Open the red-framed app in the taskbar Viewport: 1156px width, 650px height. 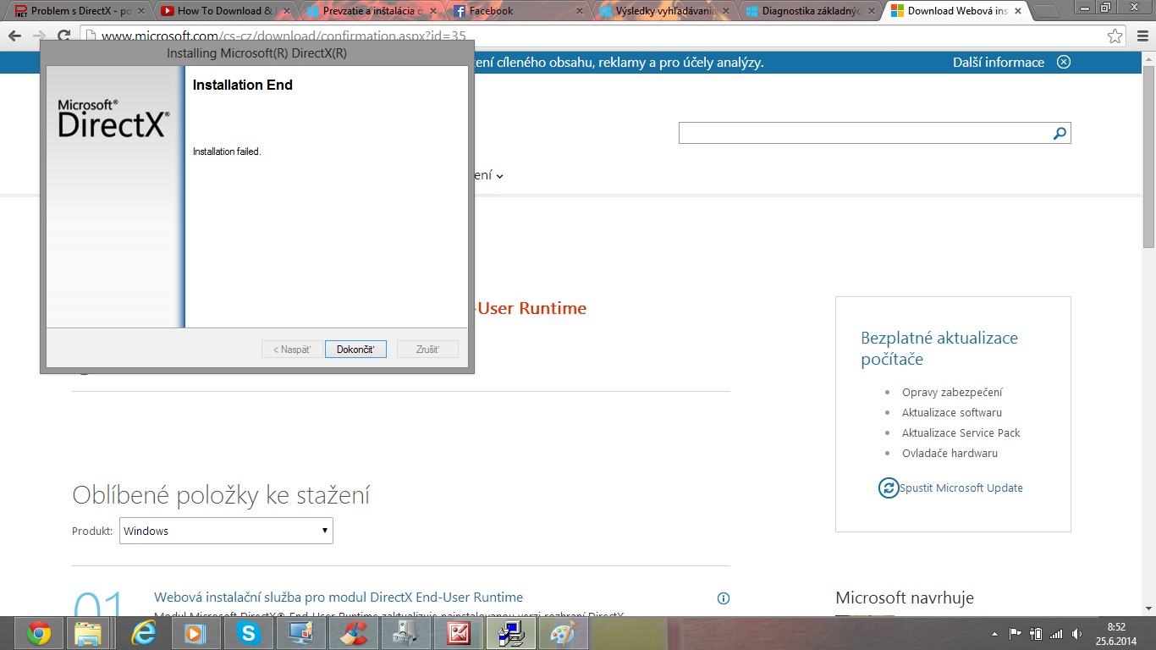point(458,633)
